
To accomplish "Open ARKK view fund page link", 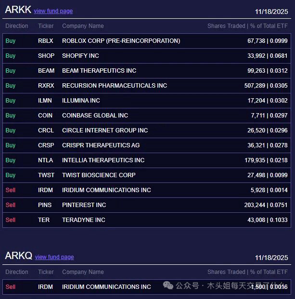I will [x=53, y=11].
